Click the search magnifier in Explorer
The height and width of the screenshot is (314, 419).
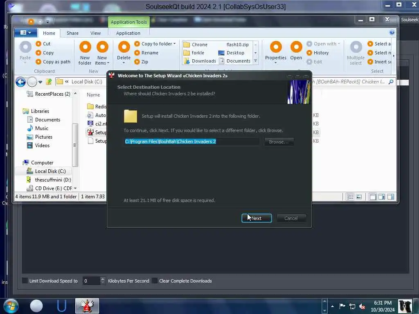pyautogui.click(x=391, y=82)
